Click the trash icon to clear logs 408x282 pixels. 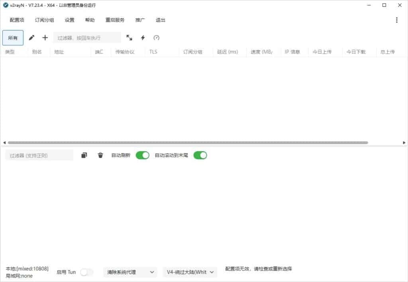pos(100,155)
